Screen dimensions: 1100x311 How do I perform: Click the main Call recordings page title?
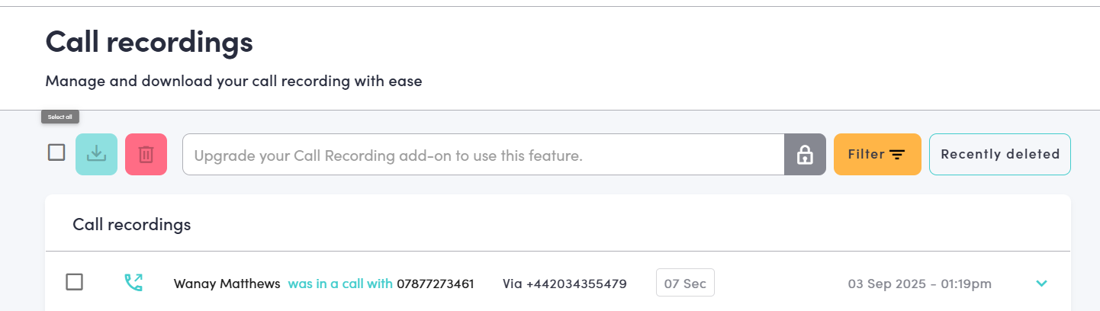tap(149, 41)
